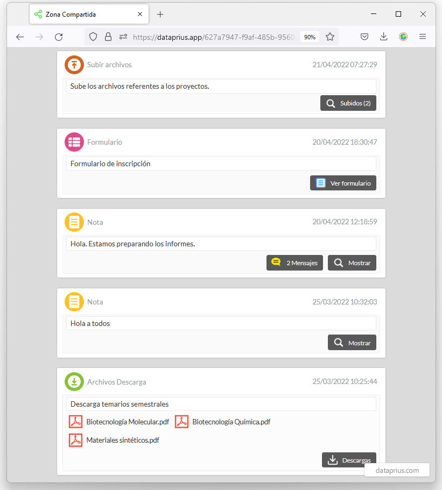Click the 90% zoom level indicator
This screenshot has width=442, height=490.
[310, 37]
